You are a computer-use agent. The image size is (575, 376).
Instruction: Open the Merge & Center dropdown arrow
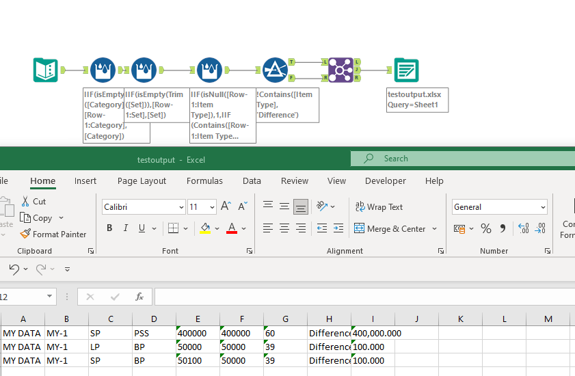(x=433, y=229)
